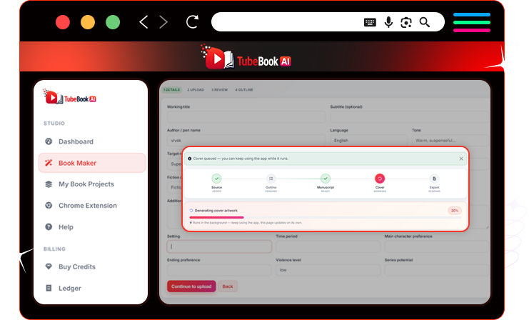Click the Manuscript step checkmark circle
Viewport: 529px width, 320px height.
[326, 179]
